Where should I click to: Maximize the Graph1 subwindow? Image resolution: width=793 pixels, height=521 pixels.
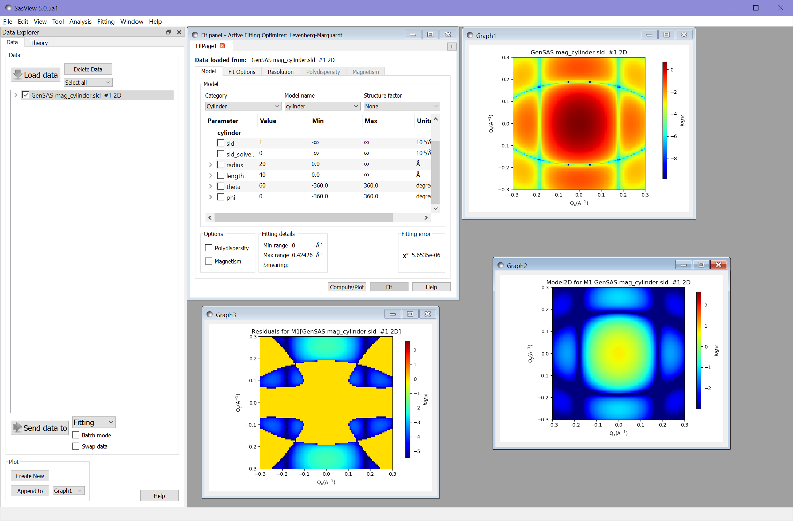666,35
